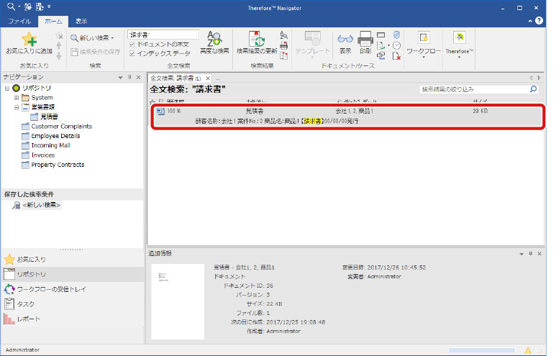
Task: Collapse the 営業書類 tree node
Action: click(17, 107)
